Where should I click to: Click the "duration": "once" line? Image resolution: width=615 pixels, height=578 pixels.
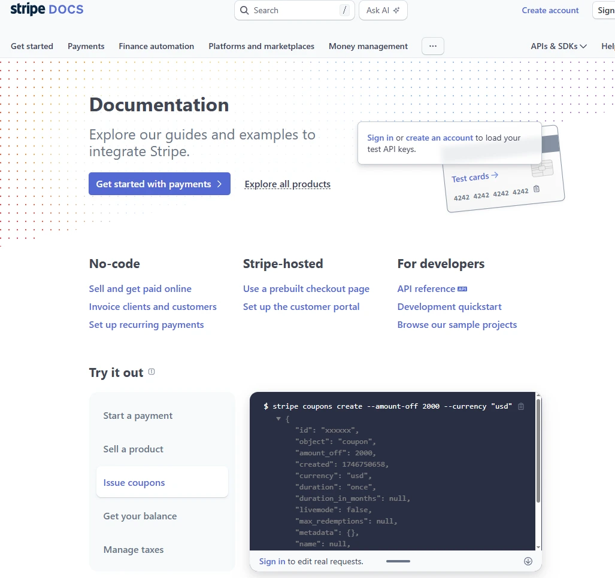point(336,487)
